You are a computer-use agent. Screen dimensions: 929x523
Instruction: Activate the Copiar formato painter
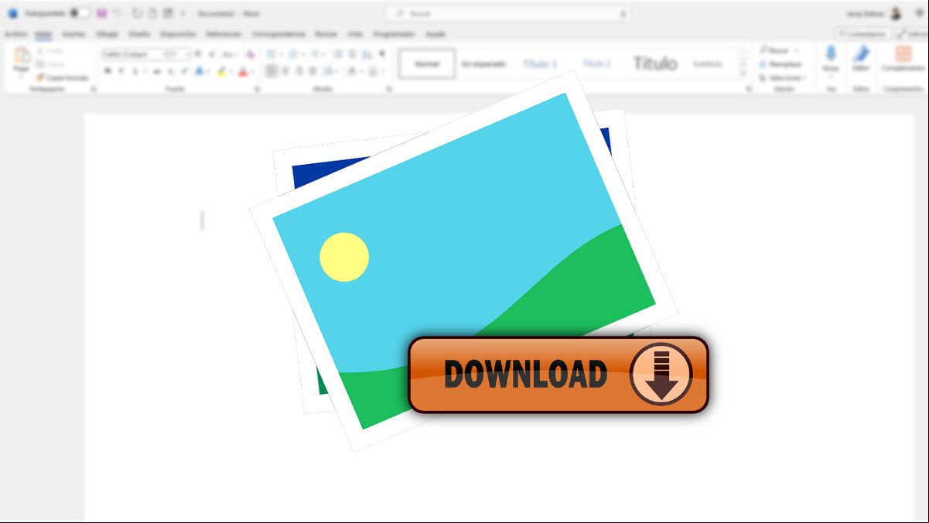click(x=63, y=77)
